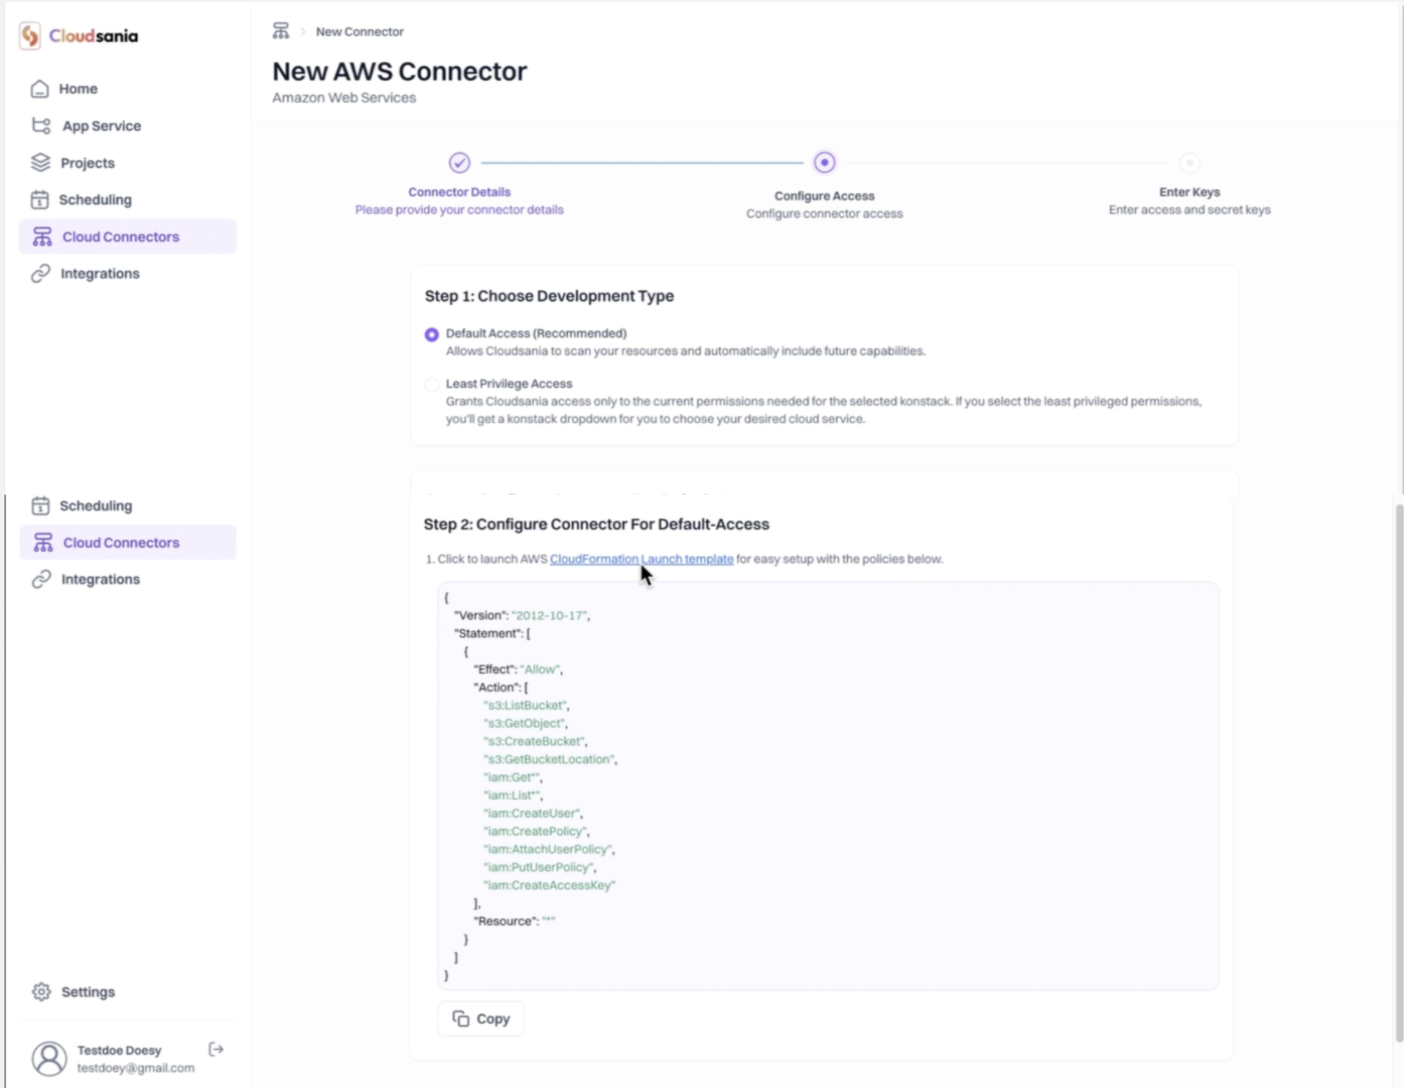Click New AWS Connector title
The image size is (1404, 1088).
(x=400, y=71)
